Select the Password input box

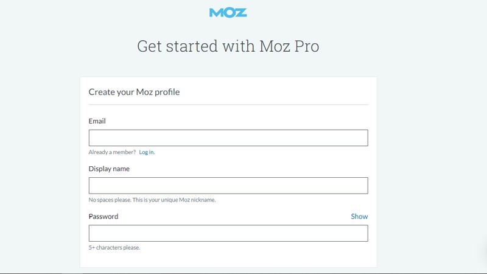pos(228,233)
